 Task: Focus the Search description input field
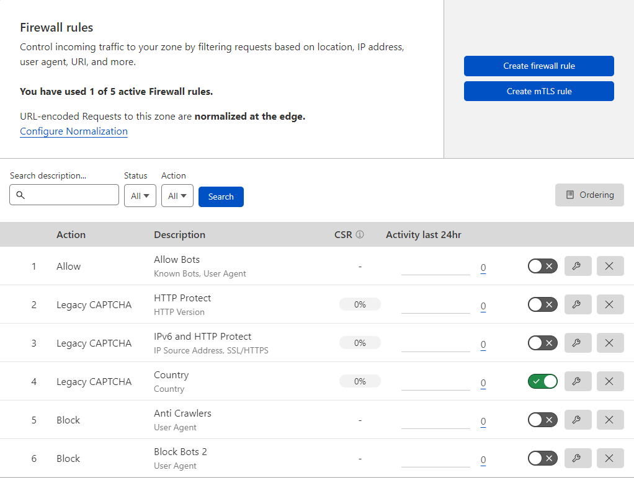pos(65,195)
